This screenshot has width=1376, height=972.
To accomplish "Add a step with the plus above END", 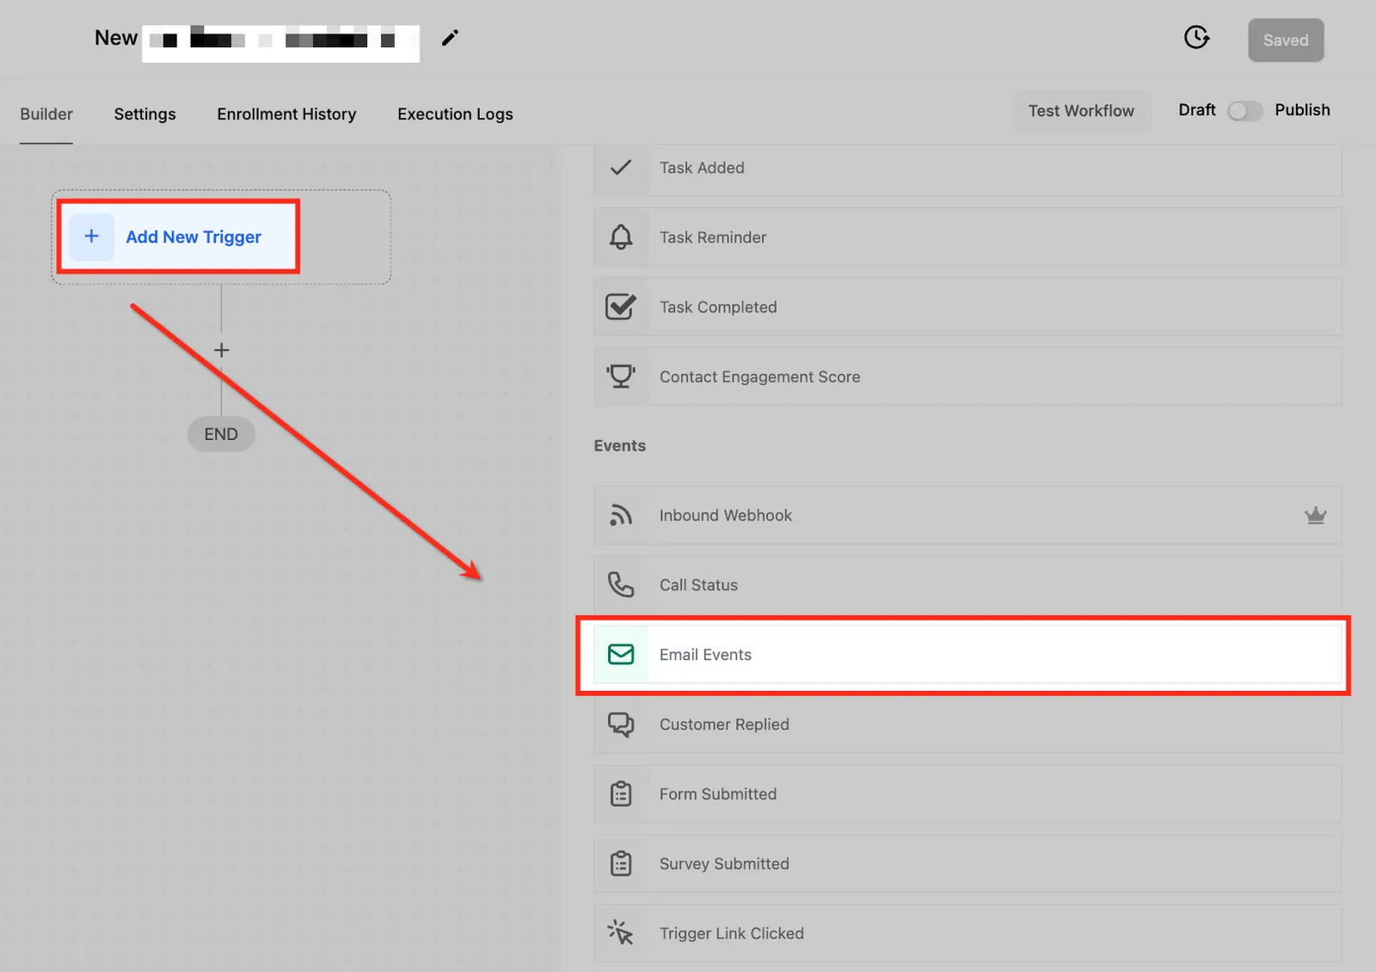I will pos(221,351).
